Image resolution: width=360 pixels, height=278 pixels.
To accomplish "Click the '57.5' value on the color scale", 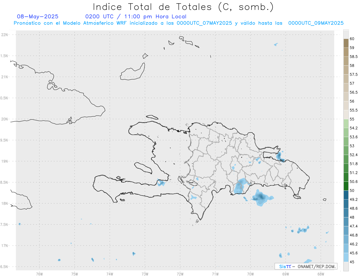I will (x=354, y=75).
